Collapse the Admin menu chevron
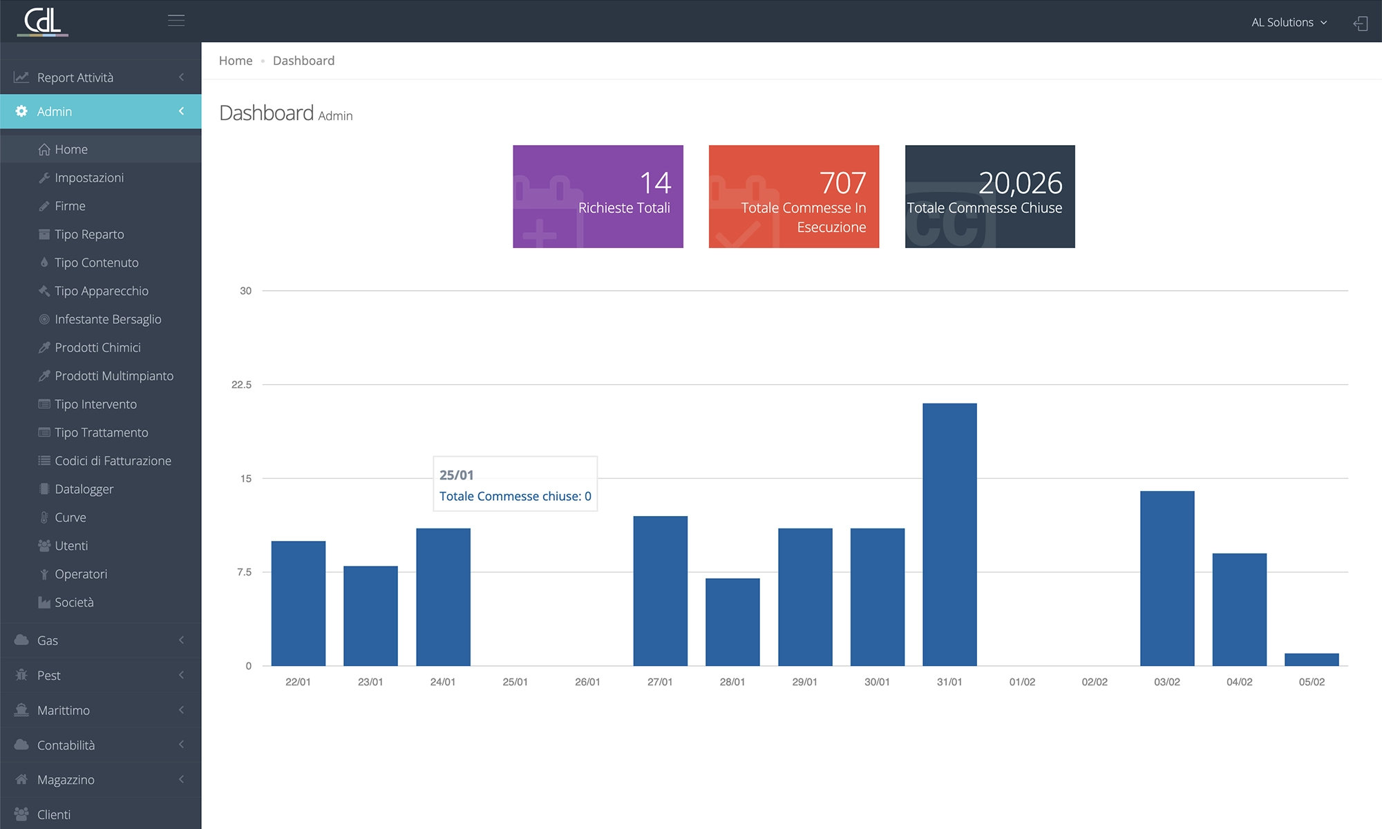 [181, 111]
